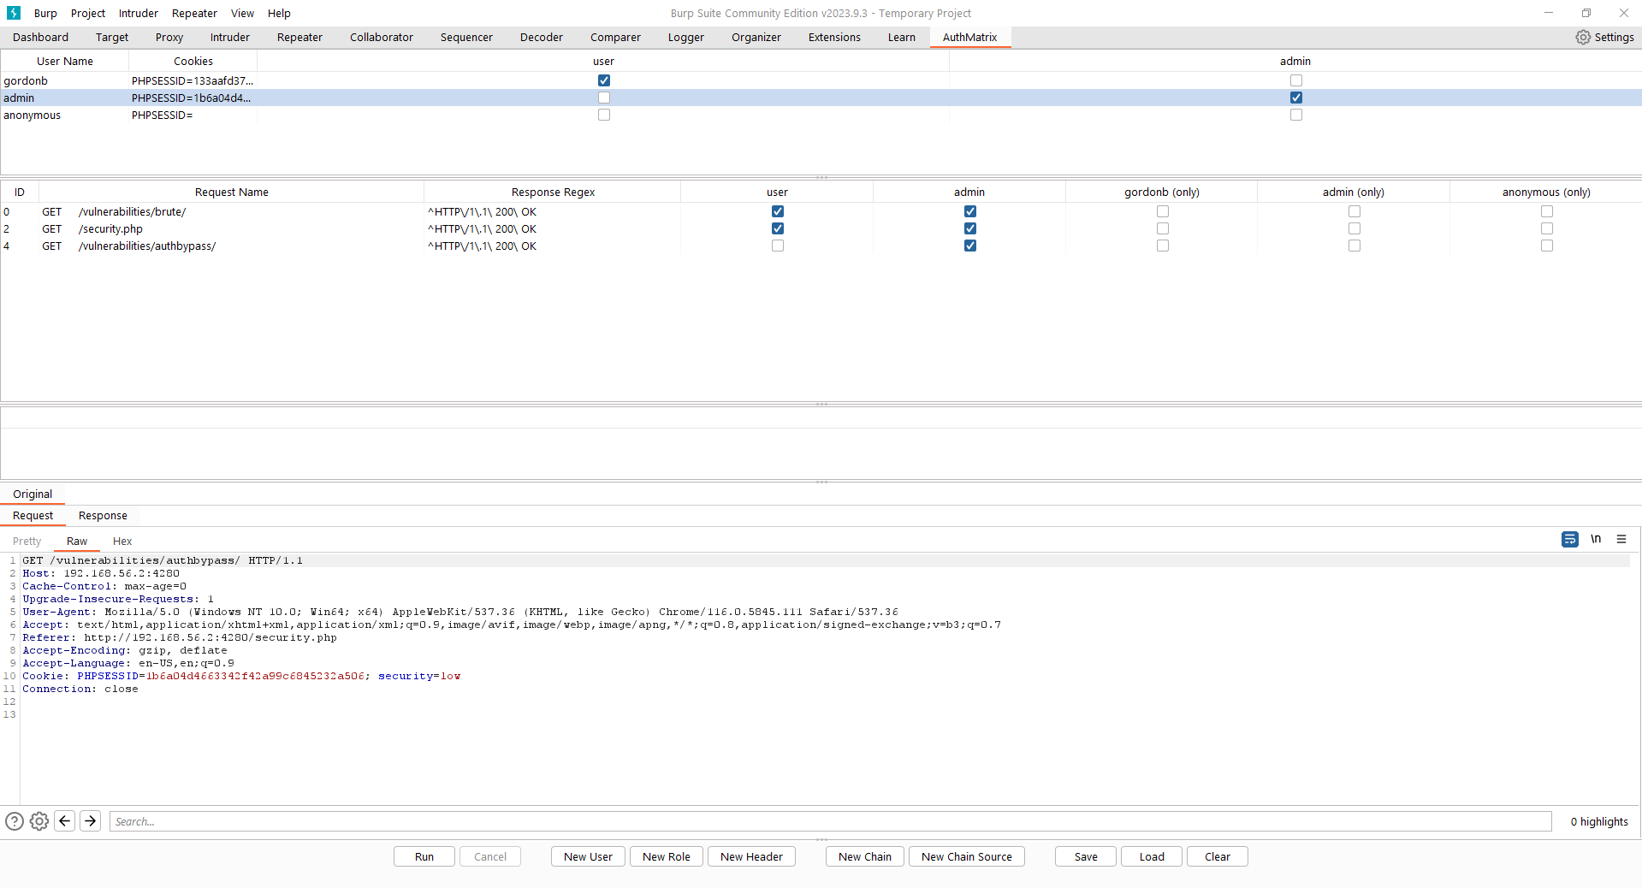Select the AuthMatrix tab

click(969, 37)
